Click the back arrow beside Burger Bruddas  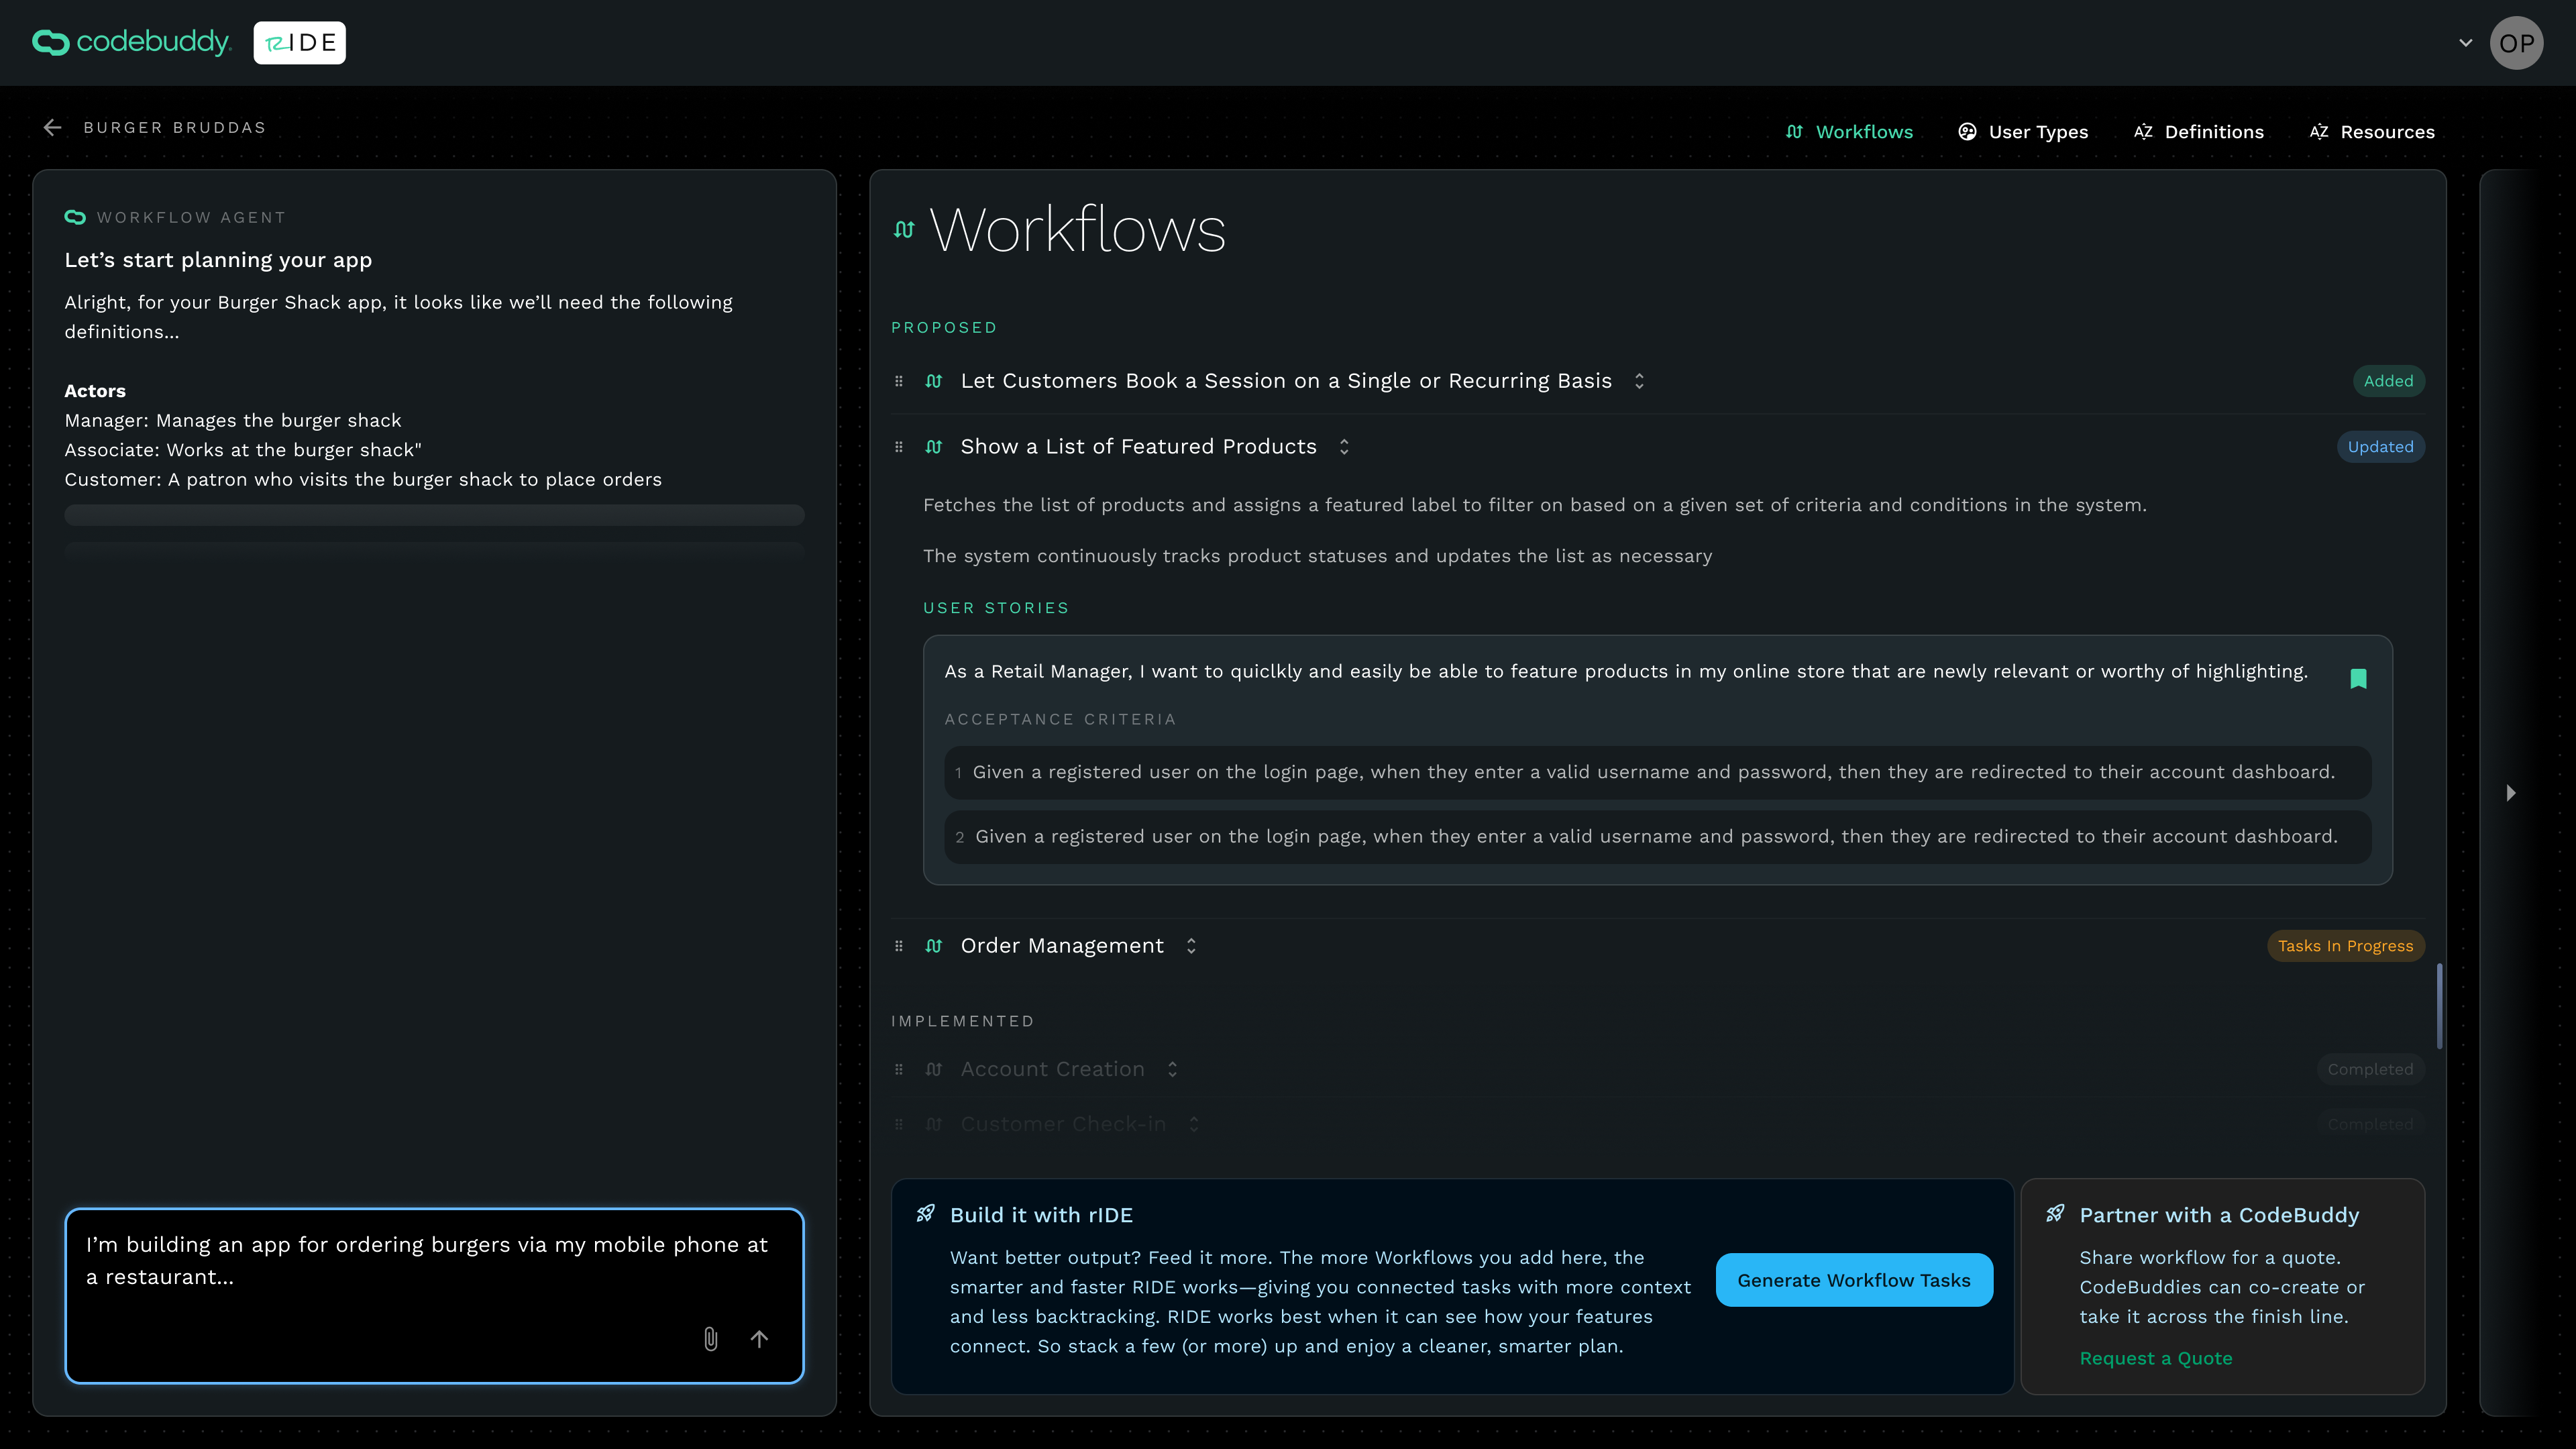click(x=53, y=127)
